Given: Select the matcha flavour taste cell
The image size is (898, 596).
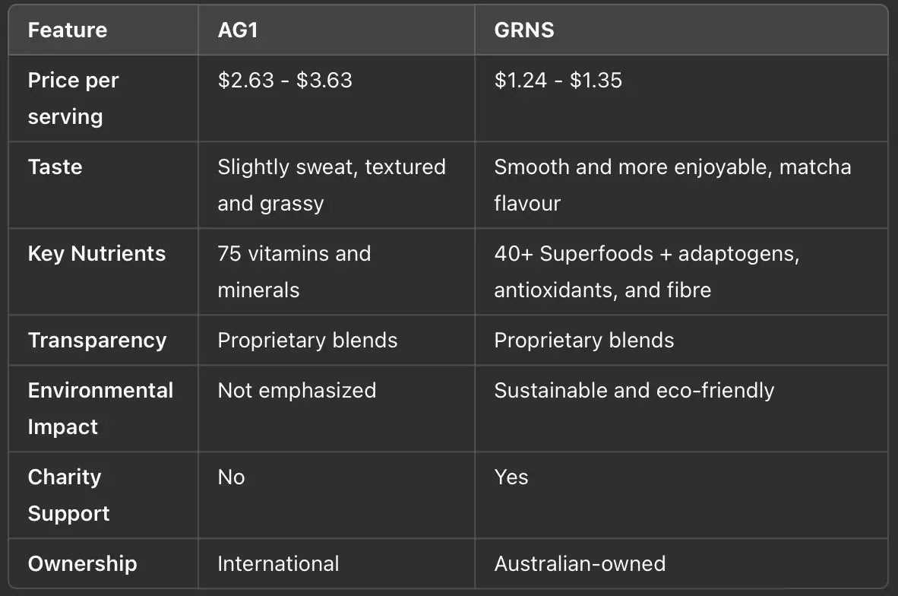Looking at the screenshot, I should [x=672, y=185].
